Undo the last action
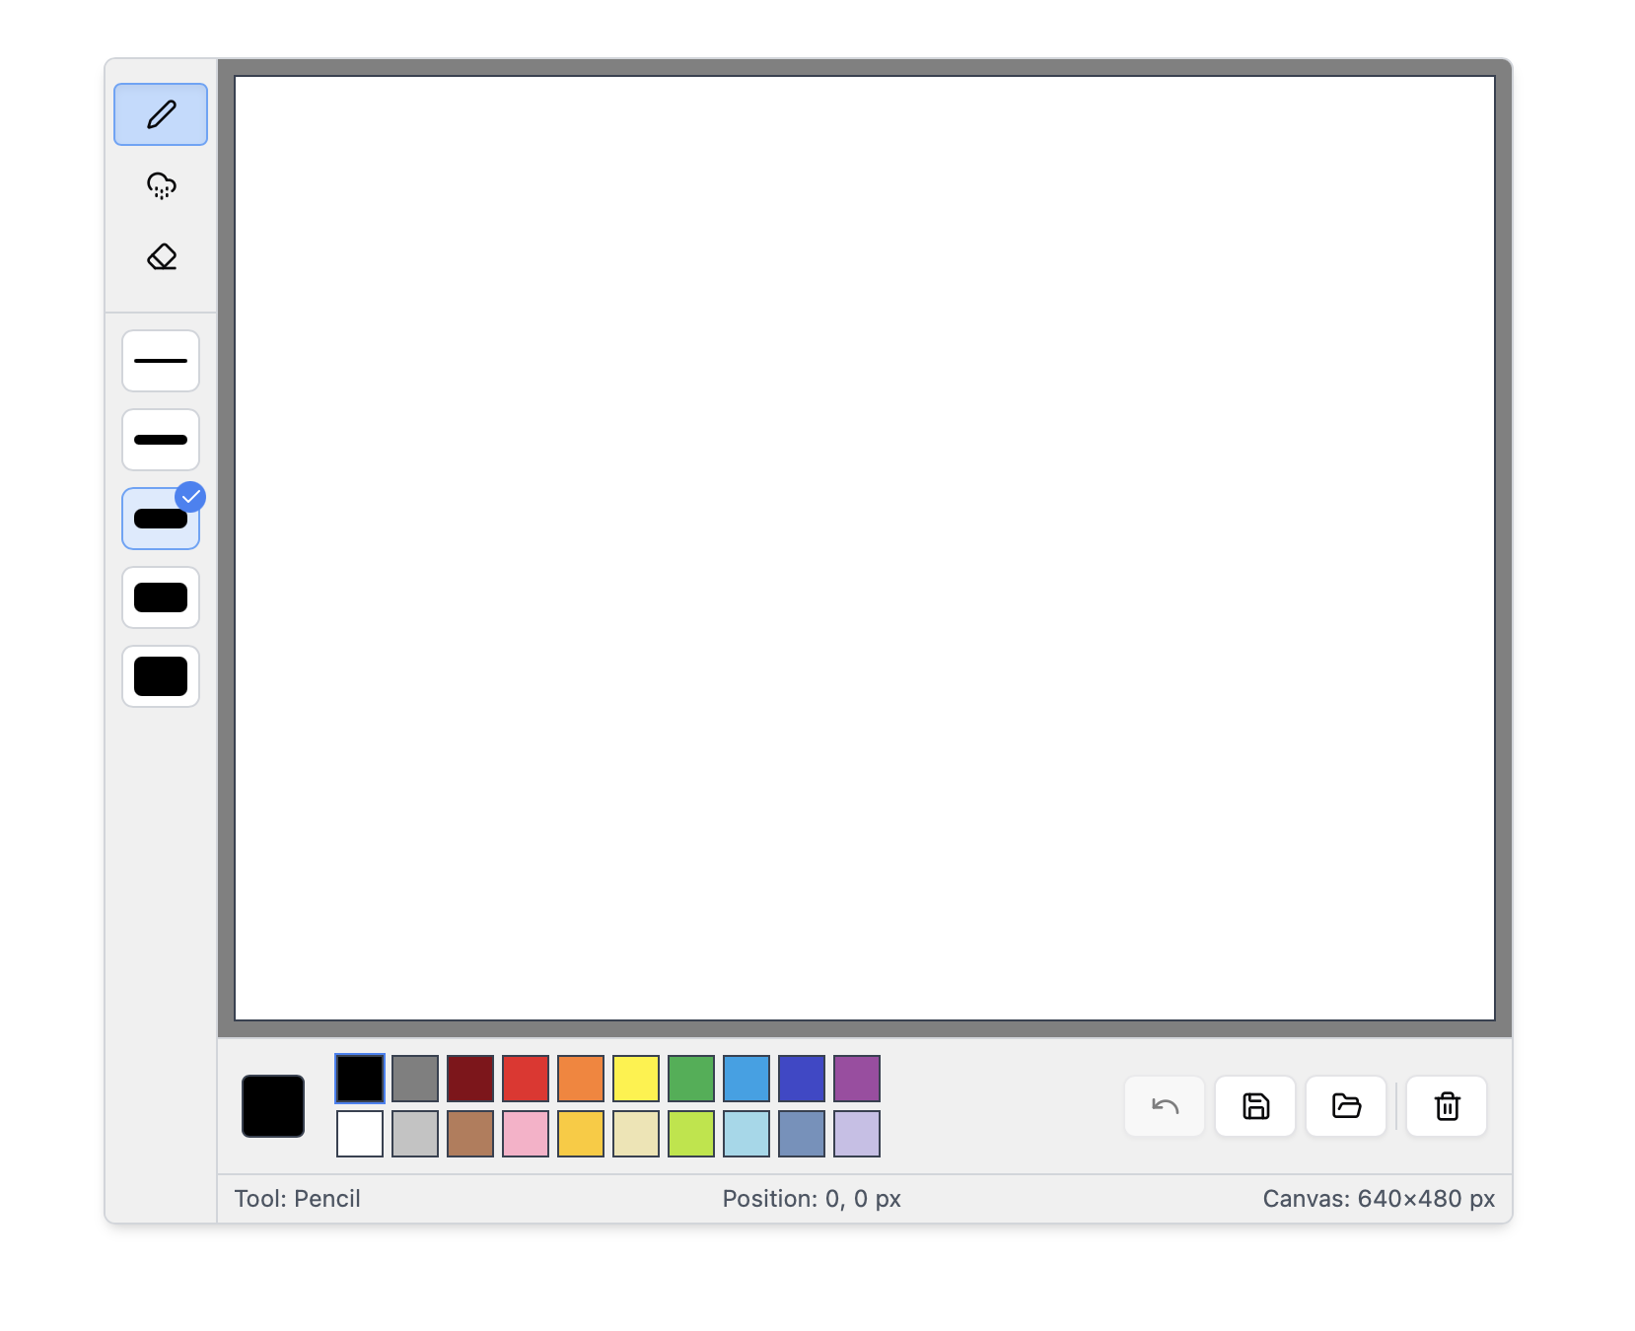The width and height of the screenshot is (1635, 1331). coord(1164,1106)
